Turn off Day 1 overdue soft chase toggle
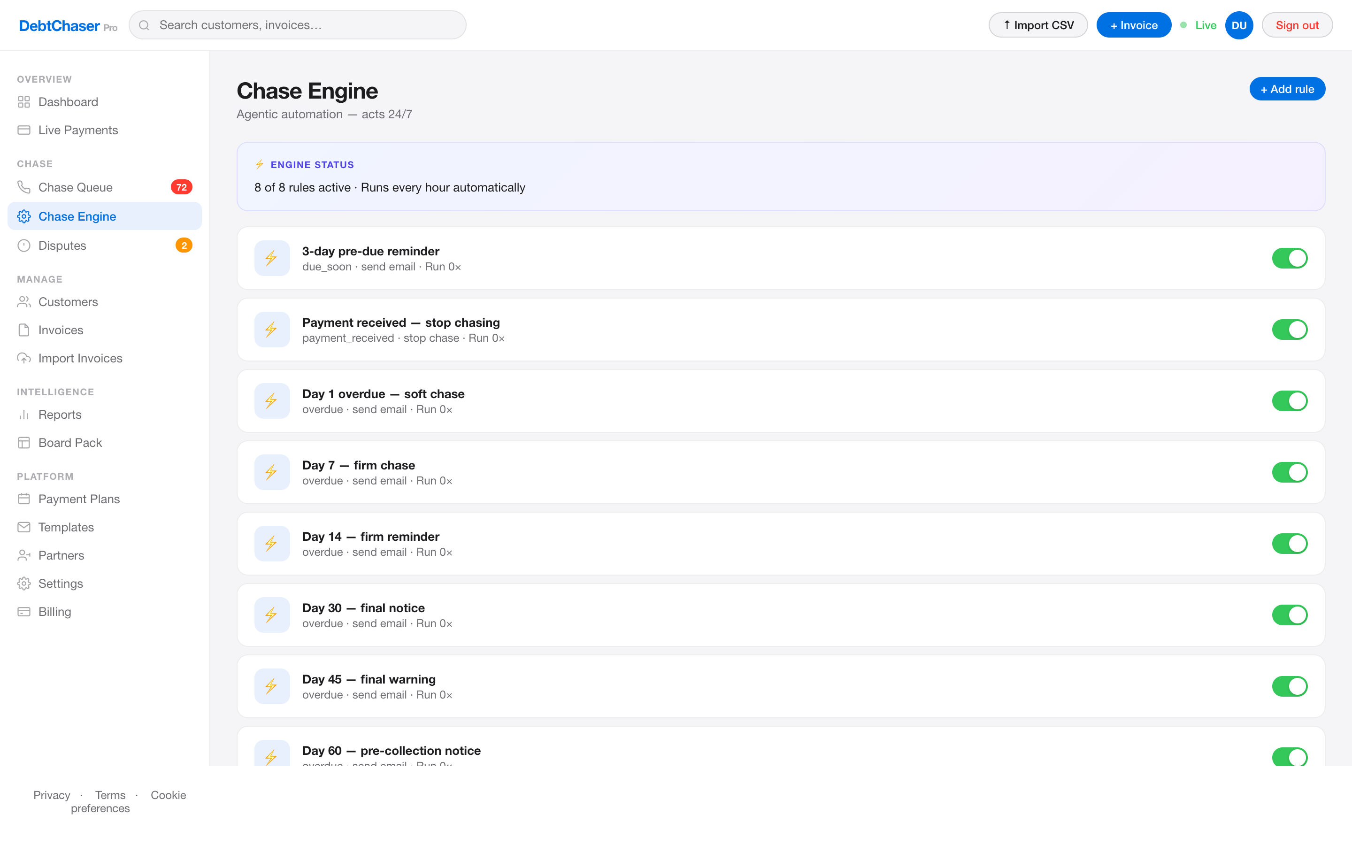 point(1290,401)
